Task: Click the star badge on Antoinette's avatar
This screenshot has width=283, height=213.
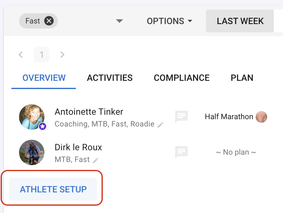Action: [x=43, y=126]
